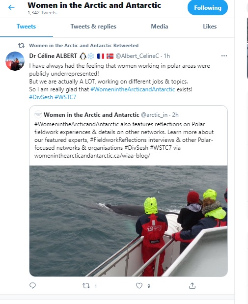Click the Retweeted indicator icon above tweet
Image resolution: width=248 pixels, height=304 pixels.
tap(21, 46)
